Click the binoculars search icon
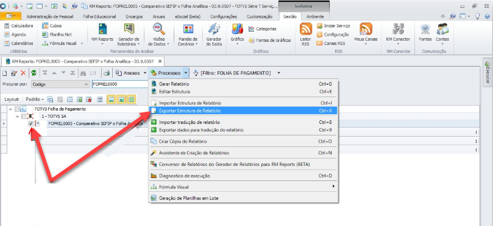 click(x=83, y=73)
